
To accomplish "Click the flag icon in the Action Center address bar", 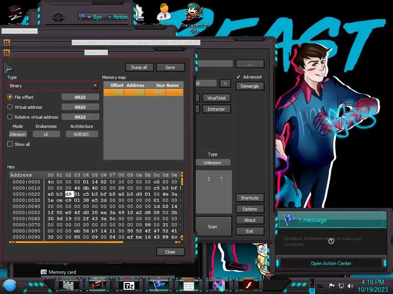I will coord(83,17).
